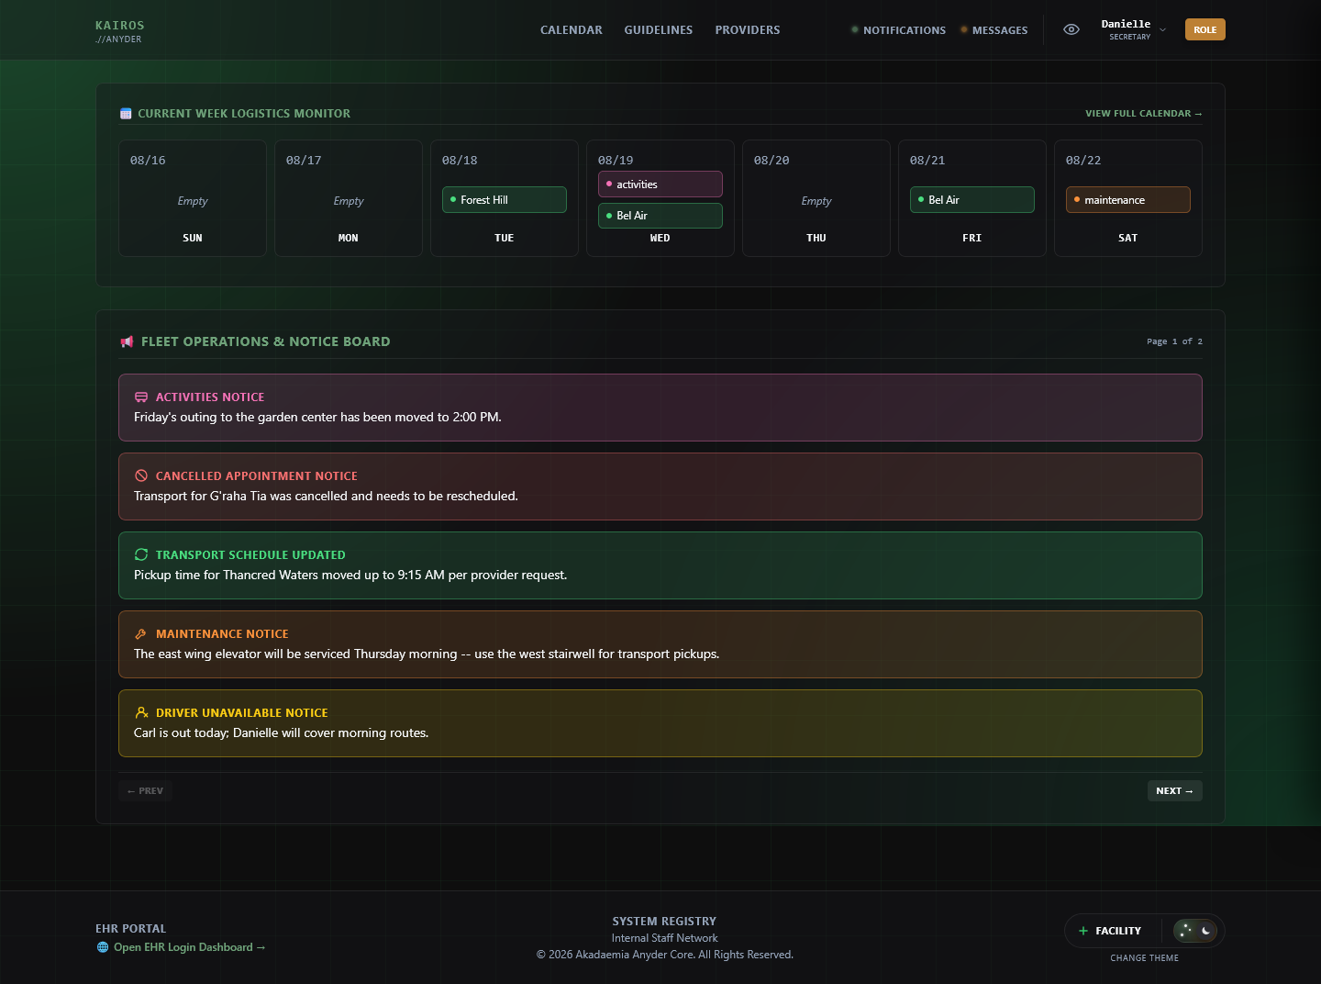Follow the VIEW FULL CALENDAR link

[1143, 114]
